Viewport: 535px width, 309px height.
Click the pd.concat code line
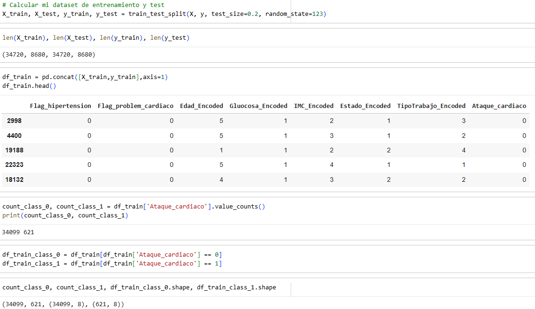(85, 77)
